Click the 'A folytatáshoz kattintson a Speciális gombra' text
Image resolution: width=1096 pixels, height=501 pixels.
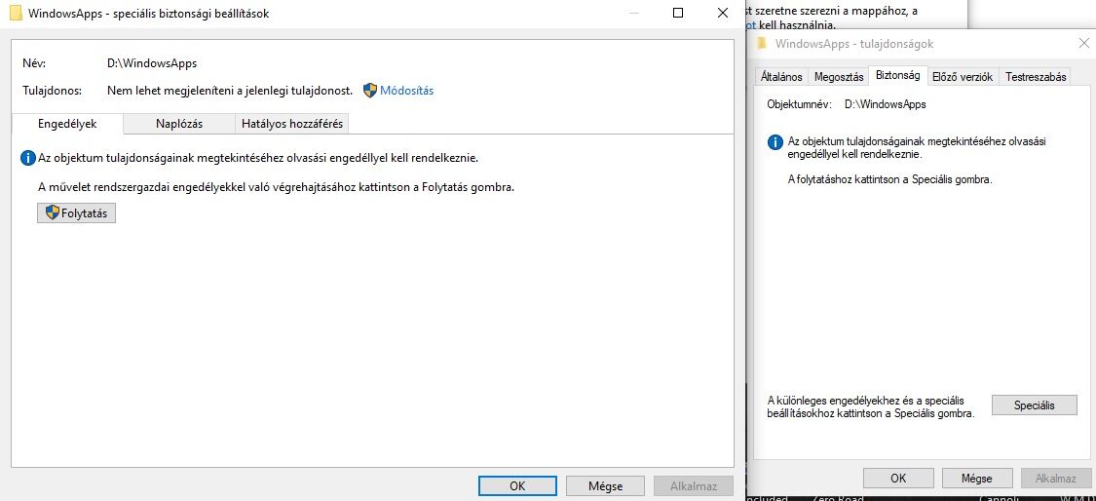click(x=889, y=179)
